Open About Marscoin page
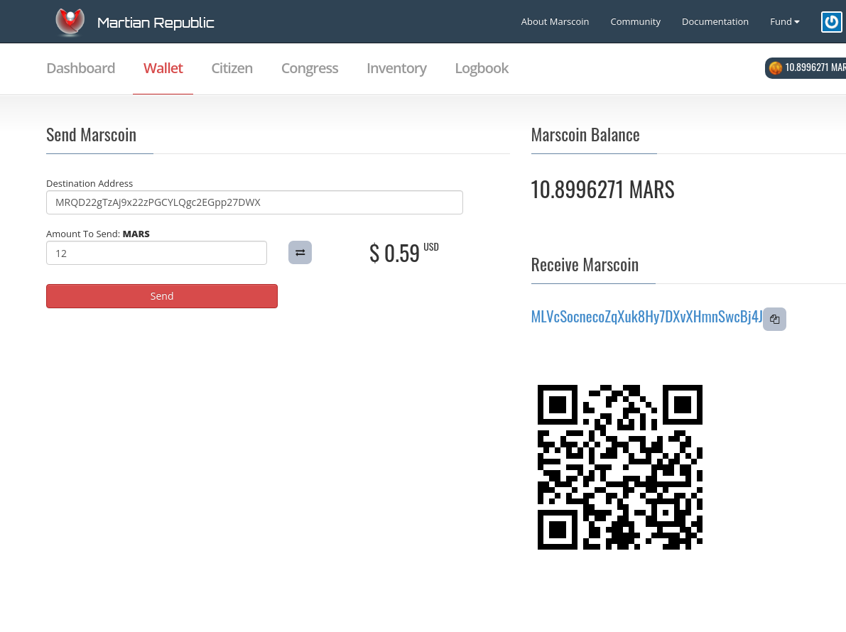Screen dimensions: 846x632 tap(555, 21)
